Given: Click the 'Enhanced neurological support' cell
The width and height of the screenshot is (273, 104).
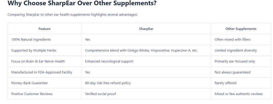Looking at the screenshot, I should [146, 61].
